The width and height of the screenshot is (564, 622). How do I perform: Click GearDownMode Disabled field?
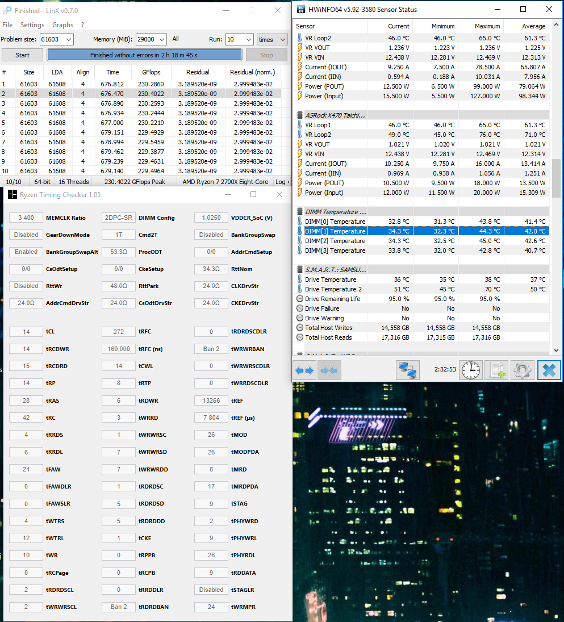[26, 235]
